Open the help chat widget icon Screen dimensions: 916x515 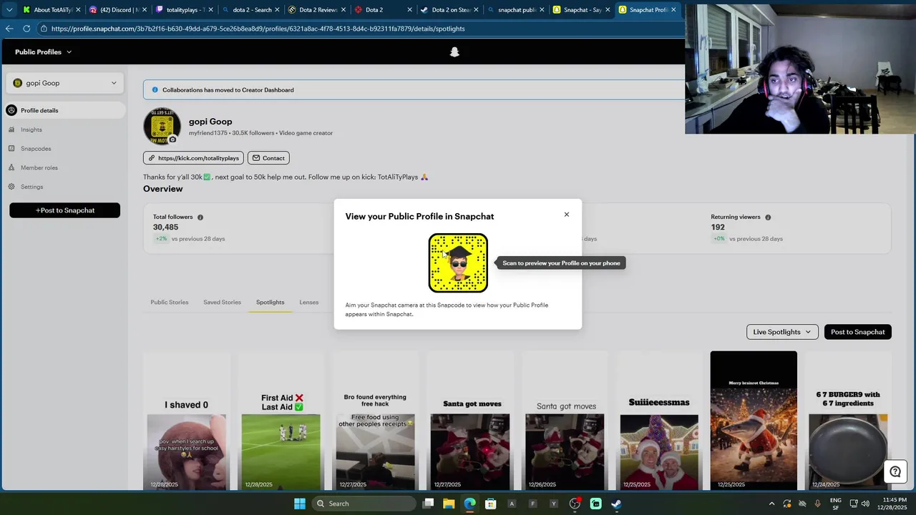pyautogui.click(x=895, y=472)
